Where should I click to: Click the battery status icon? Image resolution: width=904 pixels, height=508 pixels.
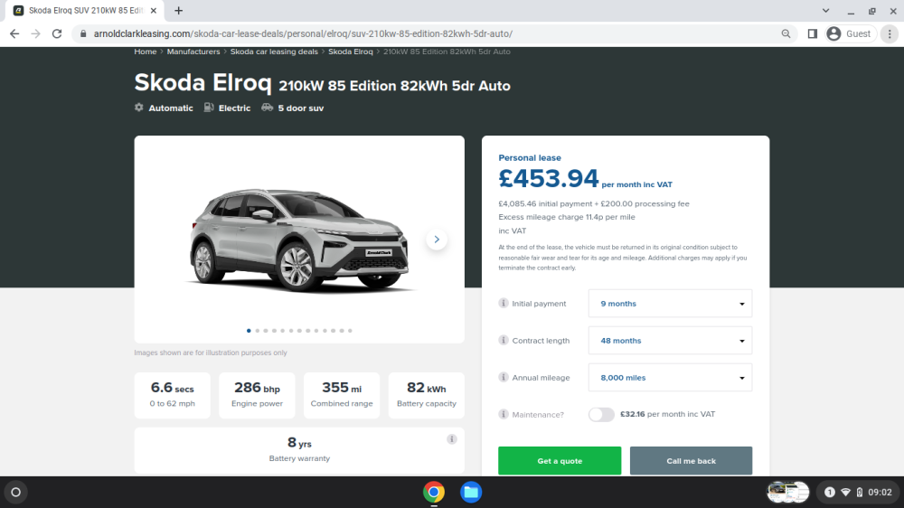click(x=859, y=492)
